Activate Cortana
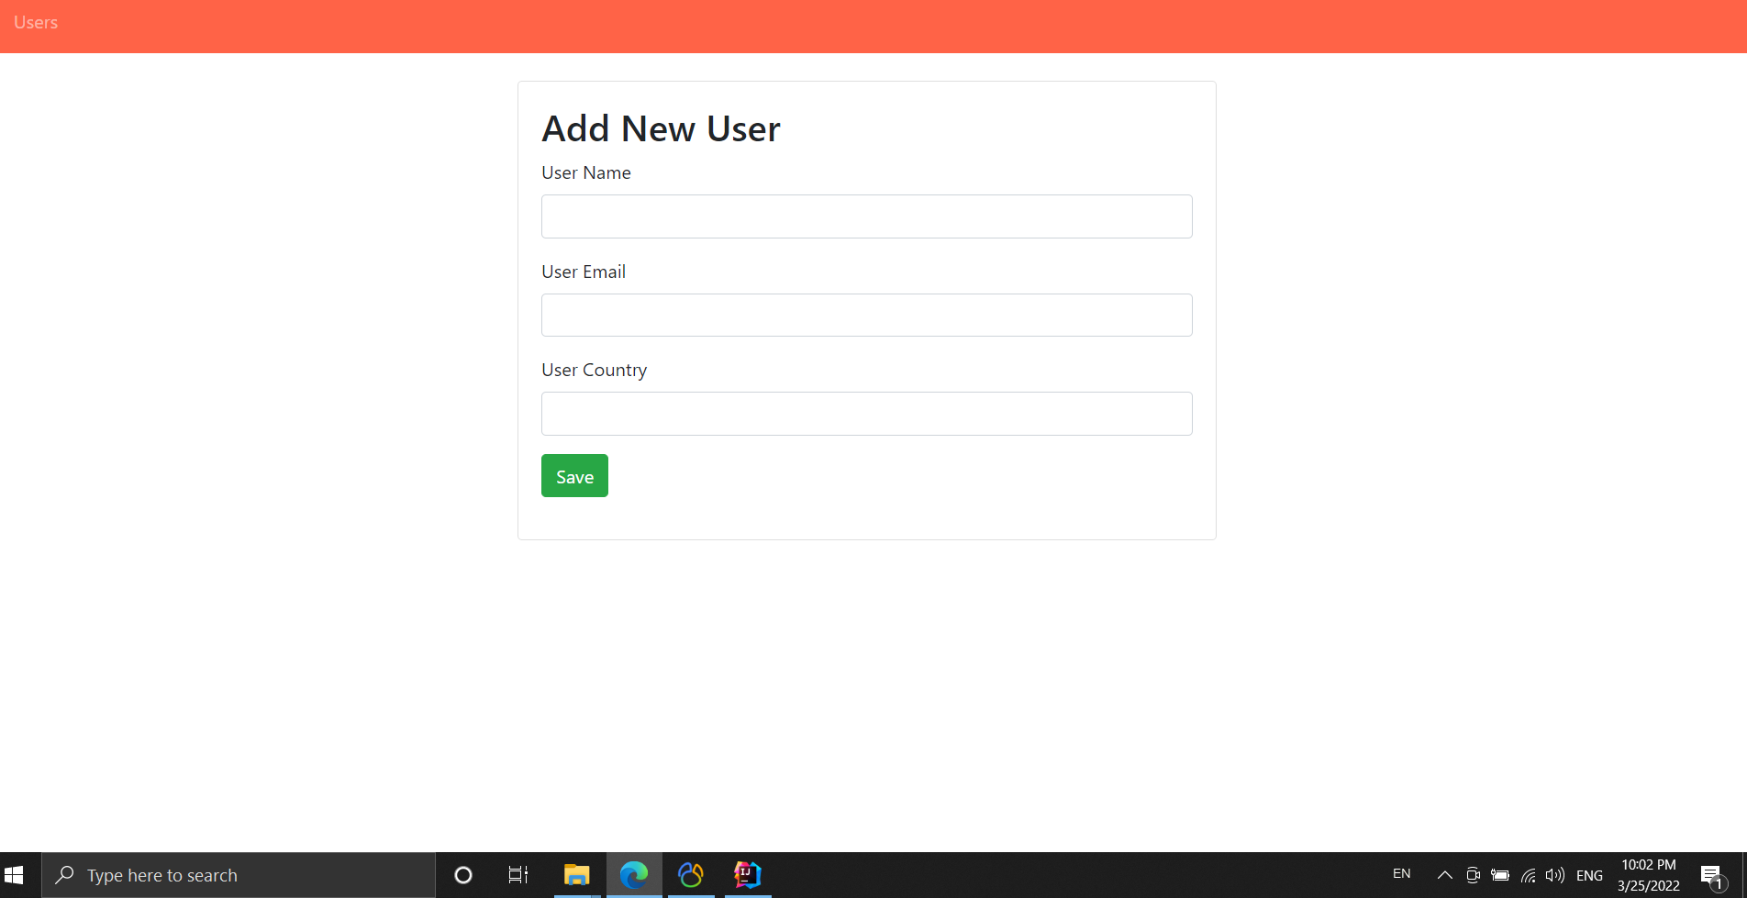This screenshot has height=898, width=1747. [x=463, y=874]
